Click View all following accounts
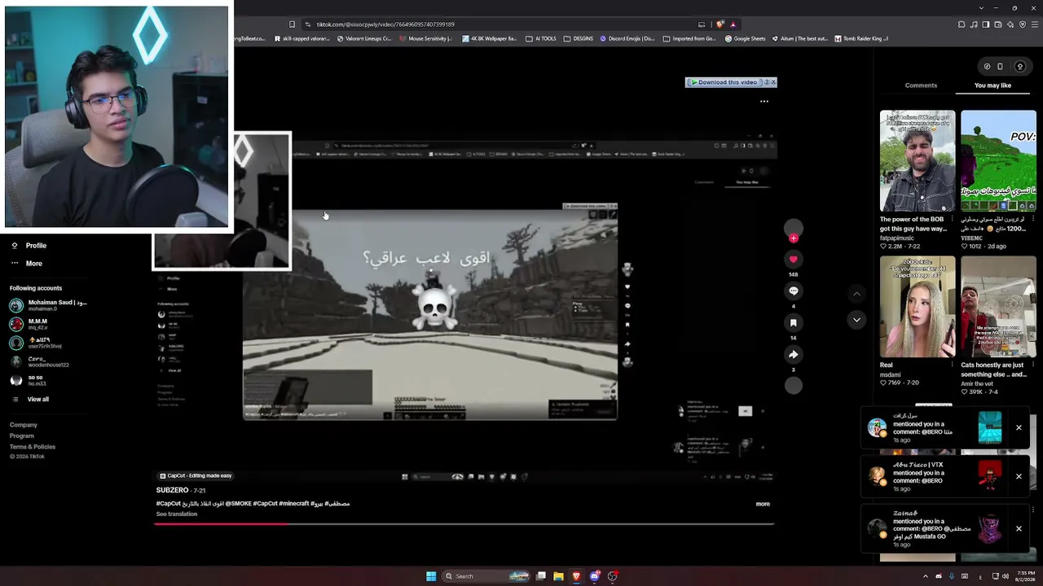The height and width of the screenshot is (586, 1043). tap(37, 400)
